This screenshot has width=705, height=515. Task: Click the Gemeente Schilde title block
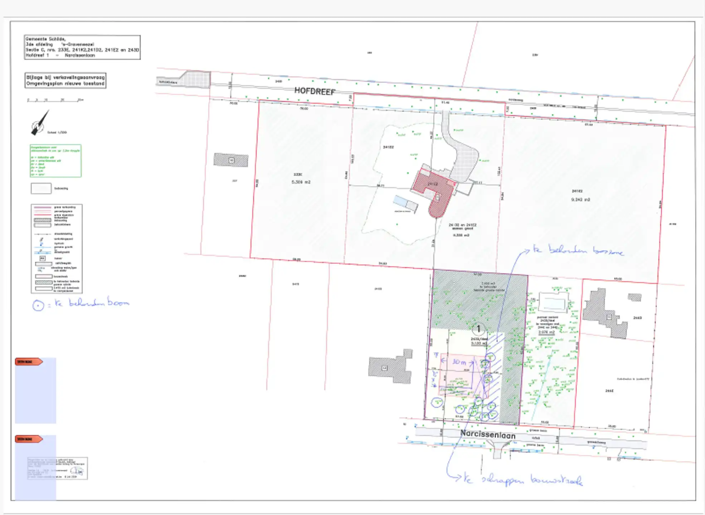coord(82,47)
